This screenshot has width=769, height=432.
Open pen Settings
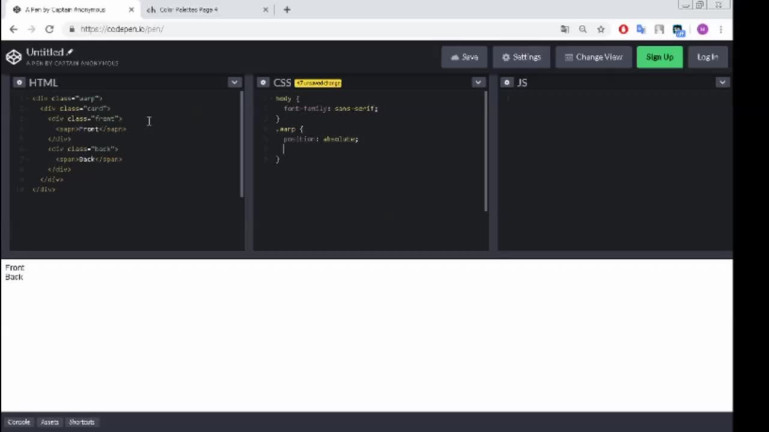point(521,57)
